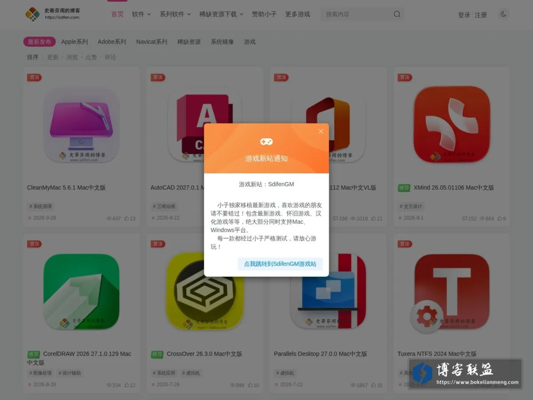Sort posts by 评论
Screen dimensions: 533x400
pyautogui.click(x=110, y=57)
